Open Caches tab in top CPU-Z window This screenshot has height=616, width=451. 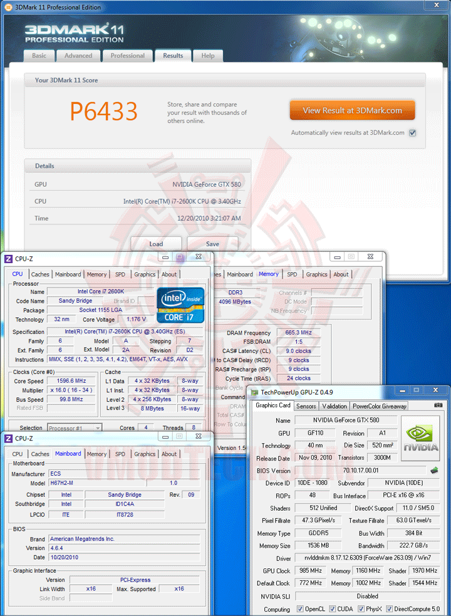click(x=40, y=274)
